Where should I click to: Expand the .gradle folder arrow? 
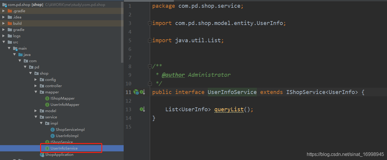click(4, 11)
